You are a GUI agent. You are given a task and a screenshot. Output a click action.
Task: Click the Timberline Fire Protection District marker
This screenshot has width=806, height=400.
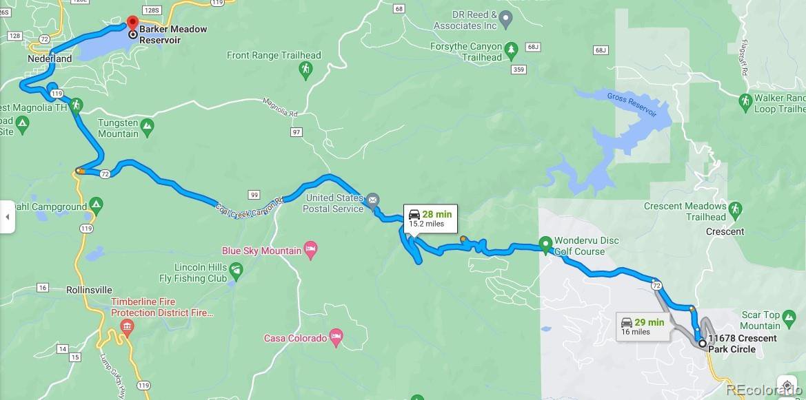127,326
